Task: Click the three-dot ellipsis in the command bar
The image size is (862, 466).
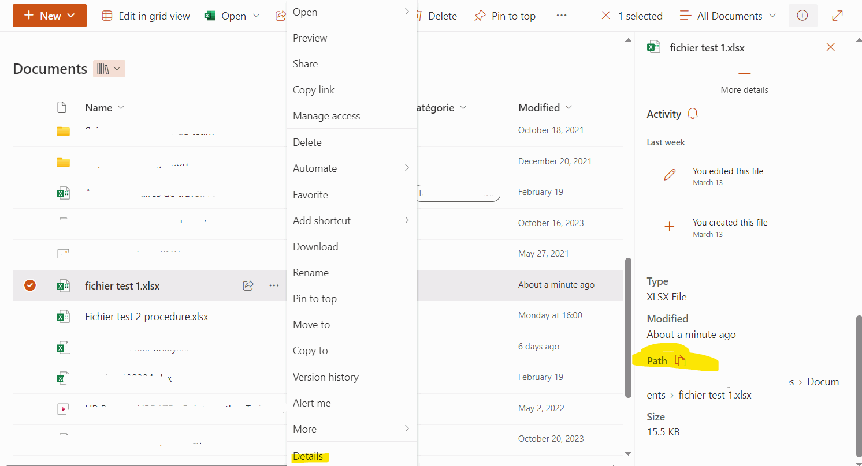Action: click(562, 16)
